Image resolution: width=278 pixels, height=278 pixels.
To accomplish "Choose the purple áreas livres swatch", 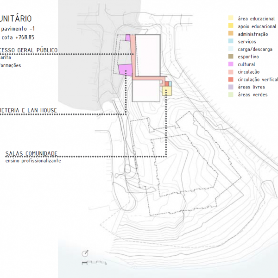I will (x=231, y=87).
